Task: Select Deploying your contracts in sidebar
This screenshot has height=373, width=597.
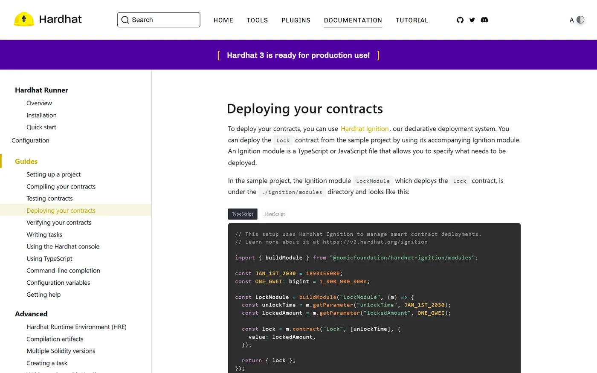Action: 61,211
